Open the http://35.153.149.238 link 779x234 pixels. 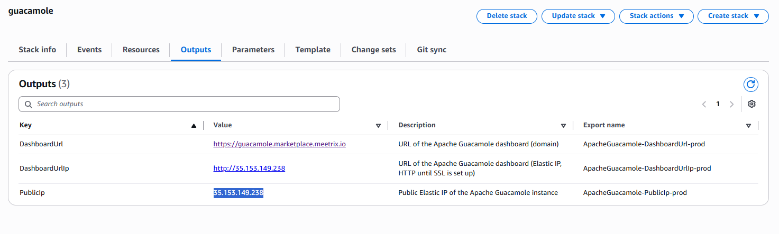click(x=249, y=169)
